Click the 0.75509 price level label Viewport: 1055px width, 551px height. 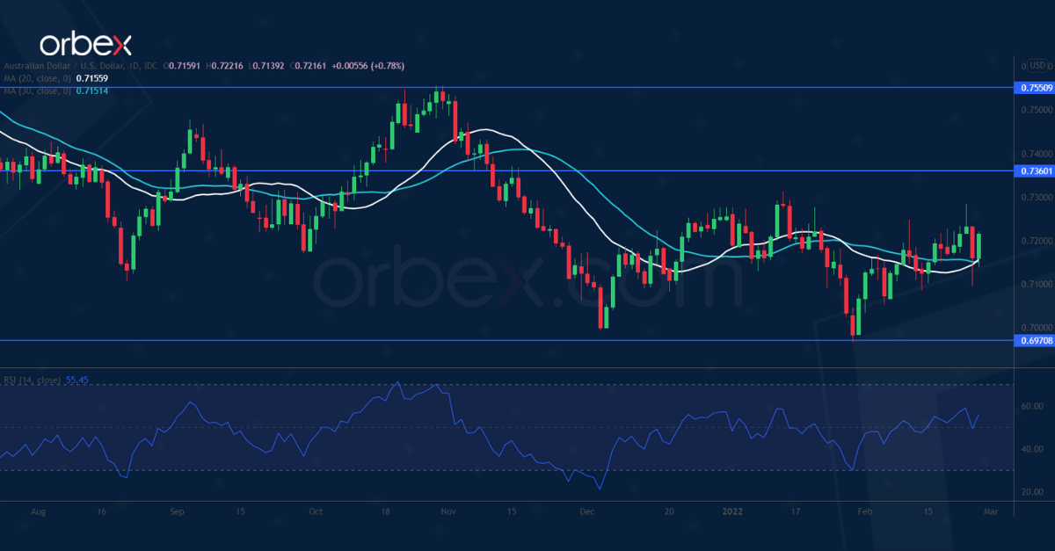1033,88
